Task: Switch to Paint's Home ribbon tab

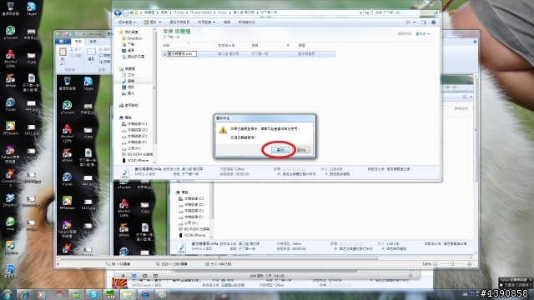Action: (x=78, y=42)
